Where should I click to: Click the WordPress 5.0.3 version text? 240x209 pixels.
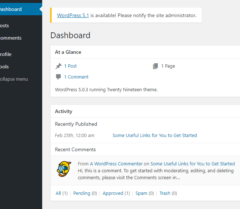(x=106, y=89)
